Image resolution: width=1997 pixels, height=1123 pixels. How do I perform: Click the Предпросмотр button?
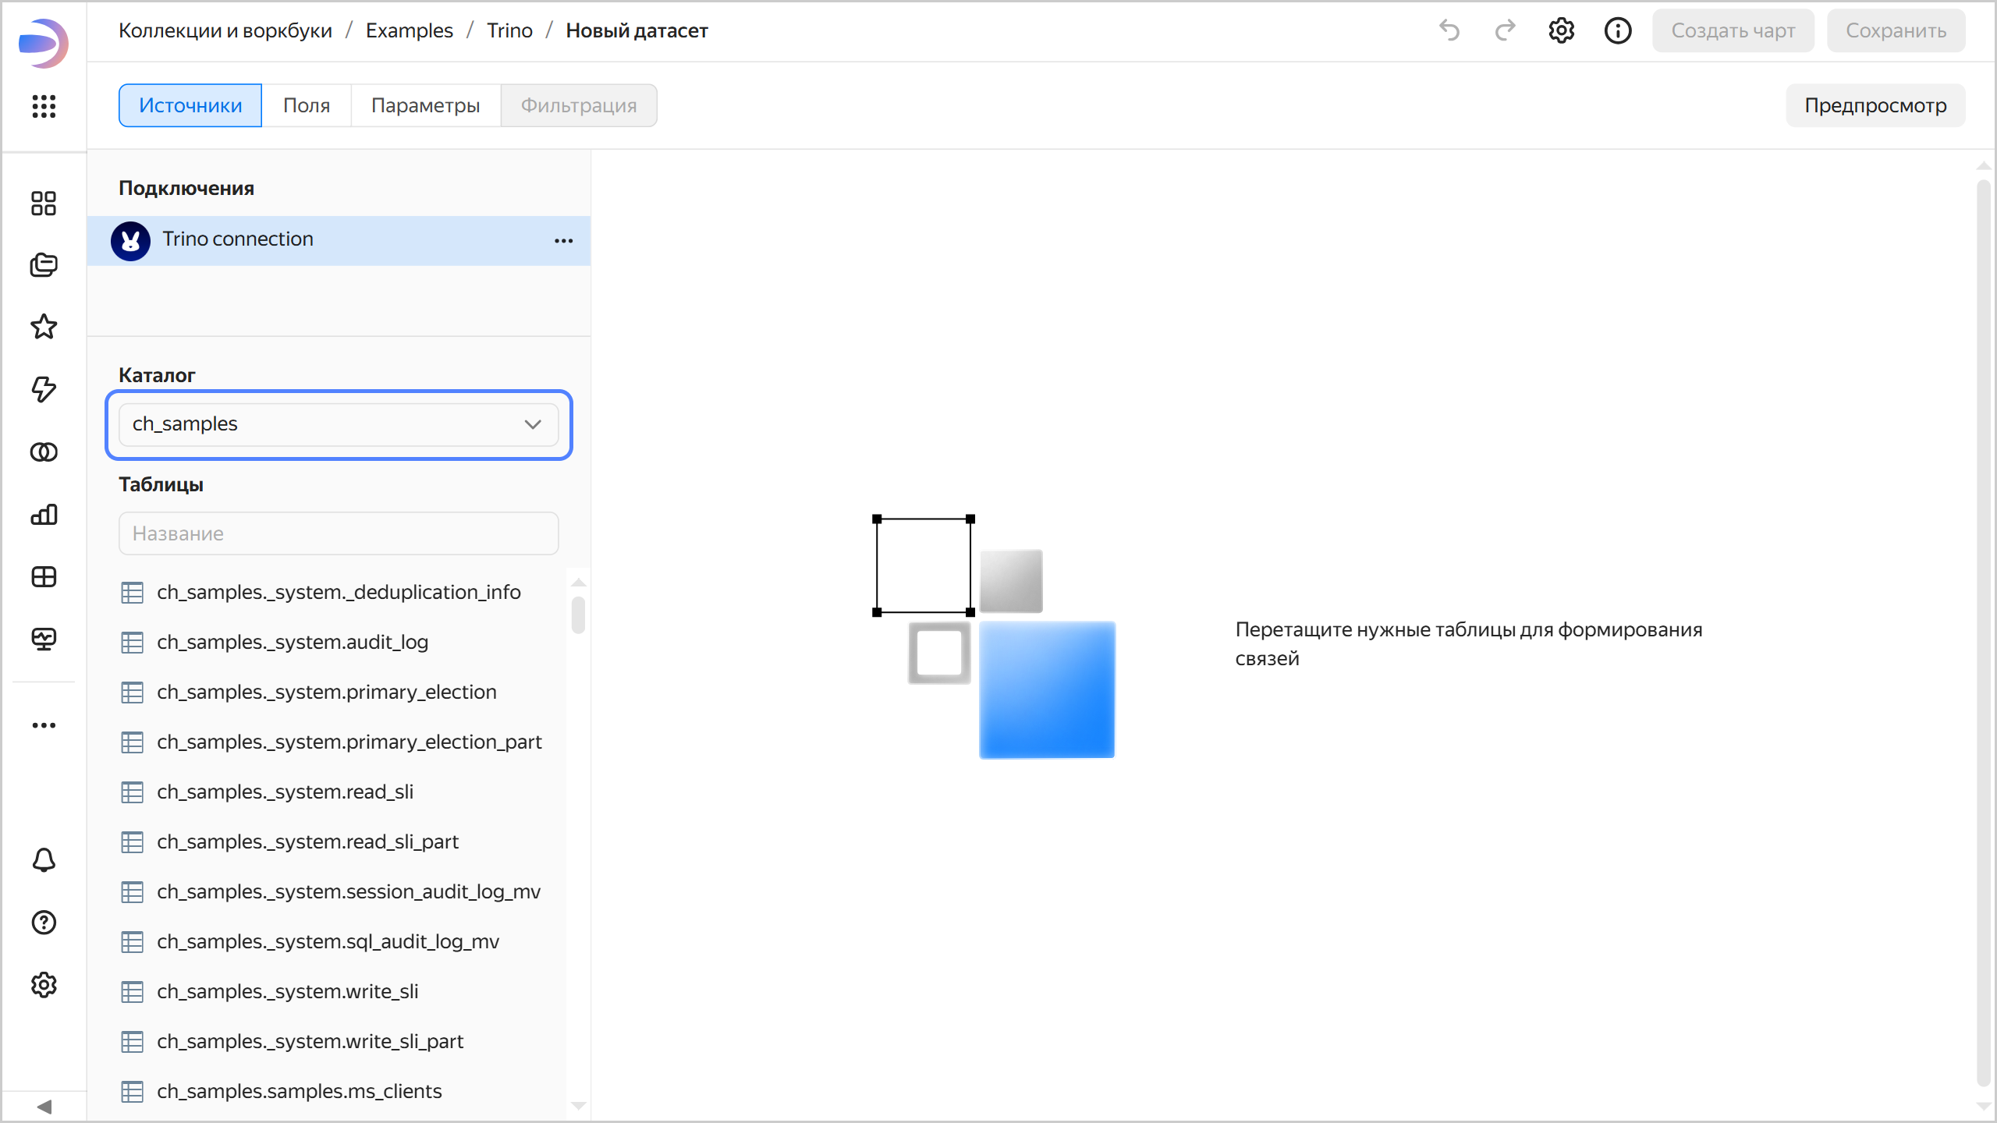click(1875, 105)
